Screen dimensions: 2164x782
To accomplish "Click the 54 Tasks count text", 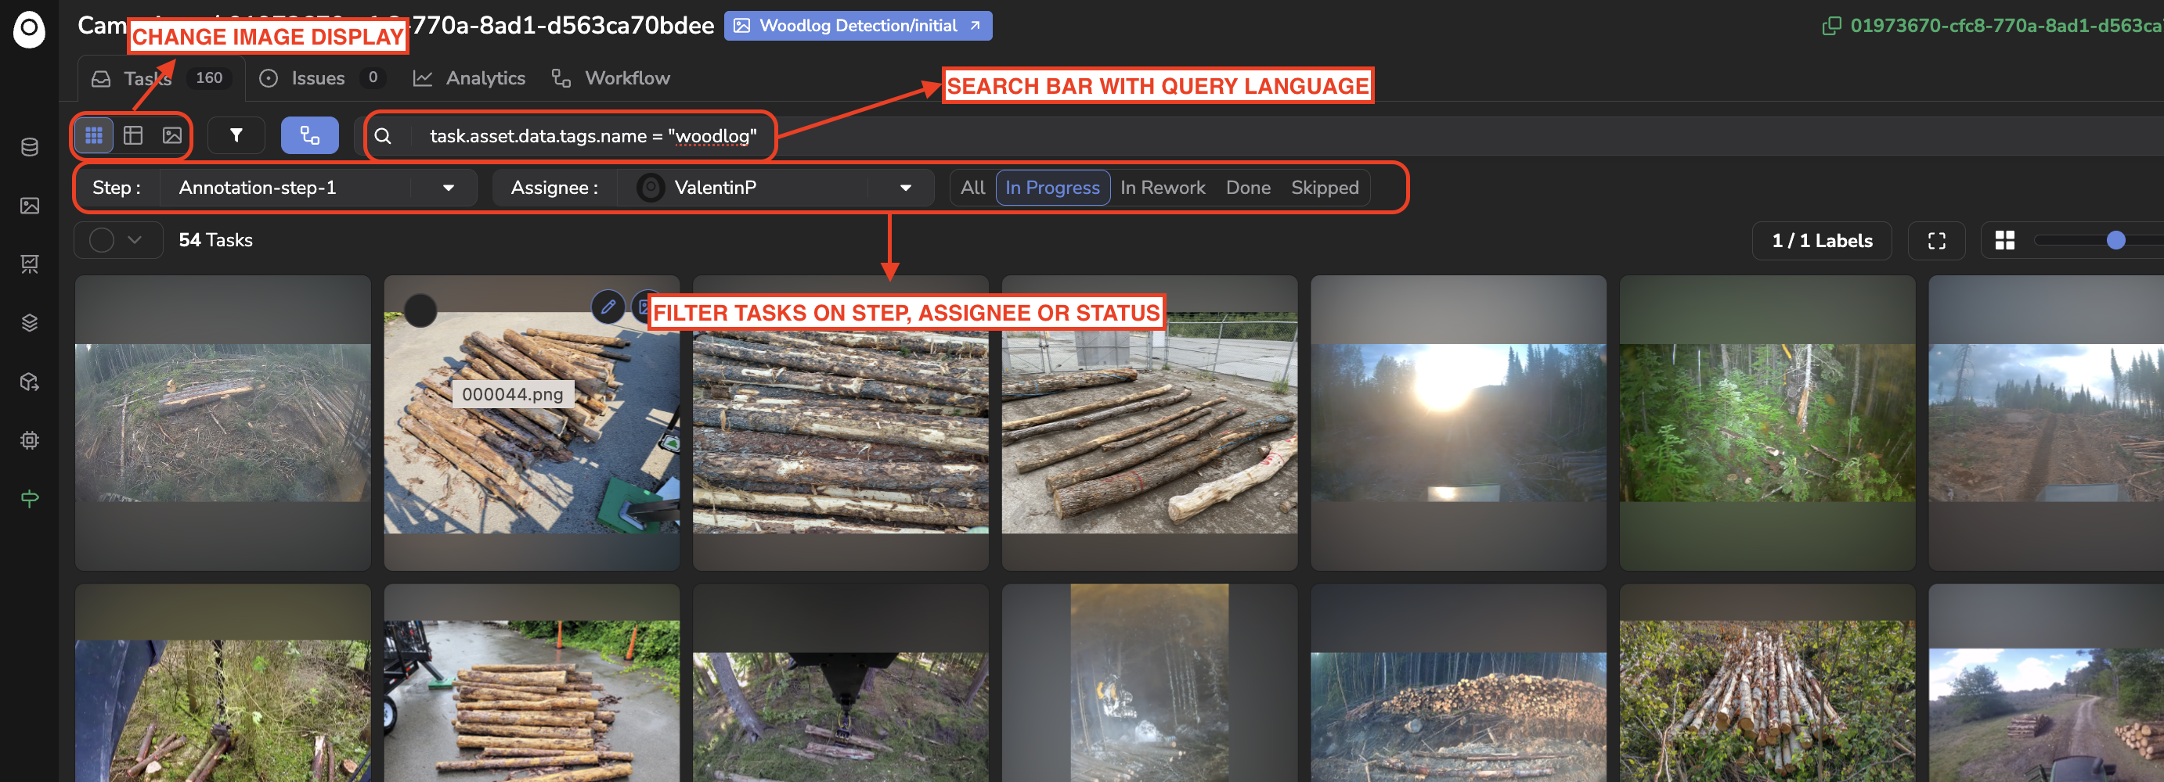I will coord(216,240).
